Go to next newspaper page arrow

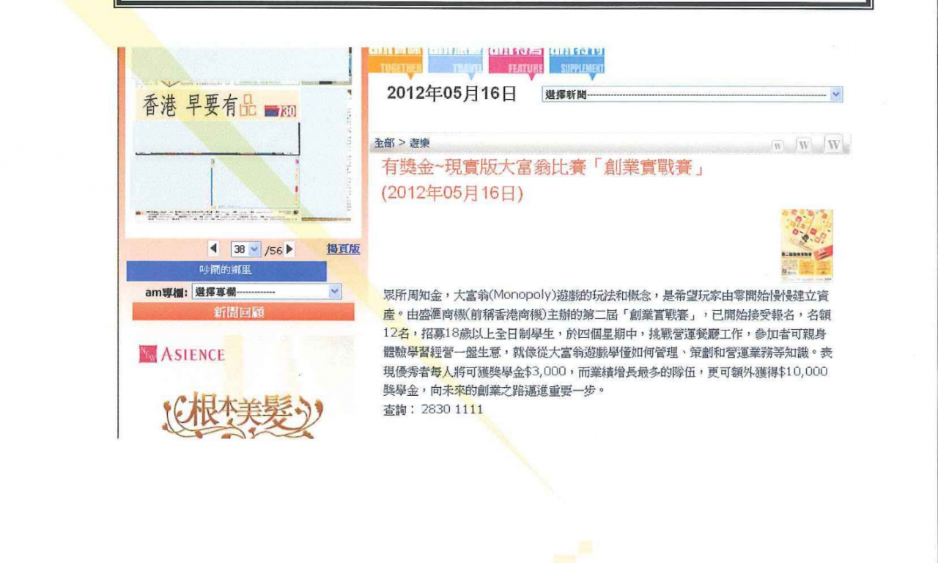coord(289,249)
